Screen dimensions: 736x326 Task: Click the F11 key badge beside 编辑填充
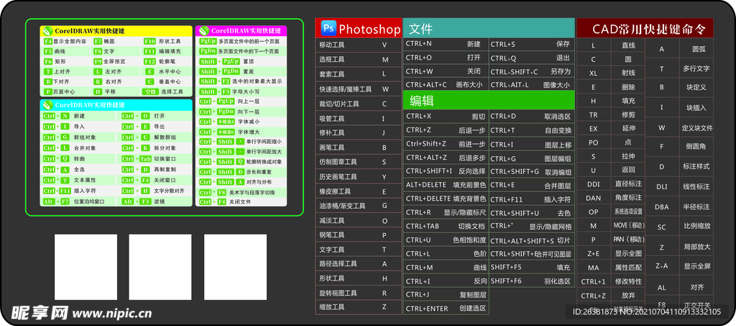coord(149,51)
